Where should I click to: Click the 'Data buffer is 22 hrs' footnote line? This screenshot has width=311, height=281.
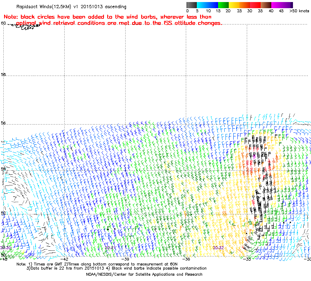pyautogui.click(x=117, y=268)
